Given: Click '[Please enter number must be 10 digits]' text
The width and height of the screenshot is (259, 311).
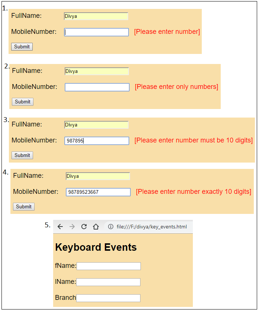Looking at the screenshot, I should [194, 140].
